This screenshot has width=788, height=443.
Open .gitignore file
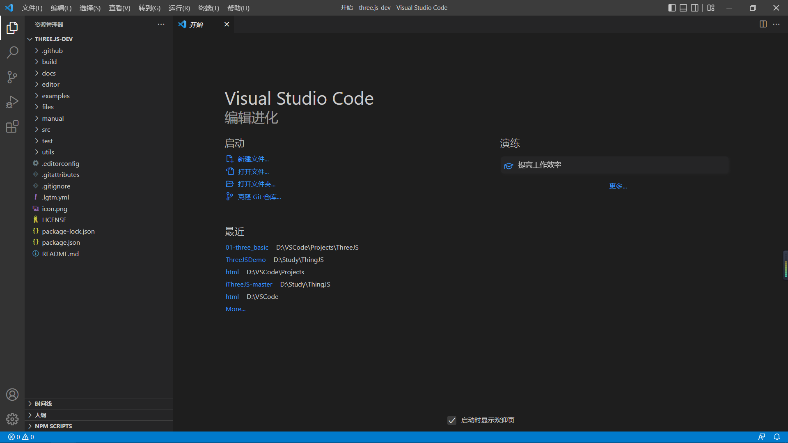click(x=56, y=186)
